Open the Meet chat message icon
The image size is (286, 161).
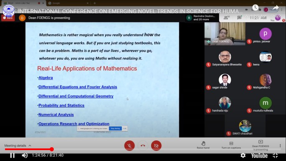pyautogui.click(x=239, y=18)
